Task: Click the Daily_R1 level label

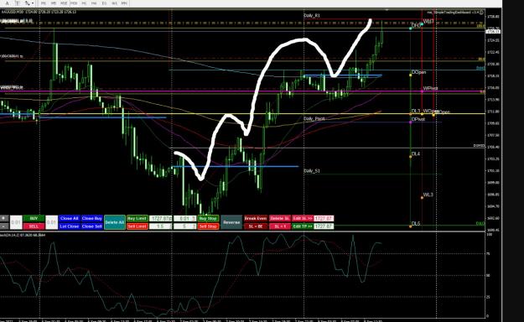Action: point(312,15)
